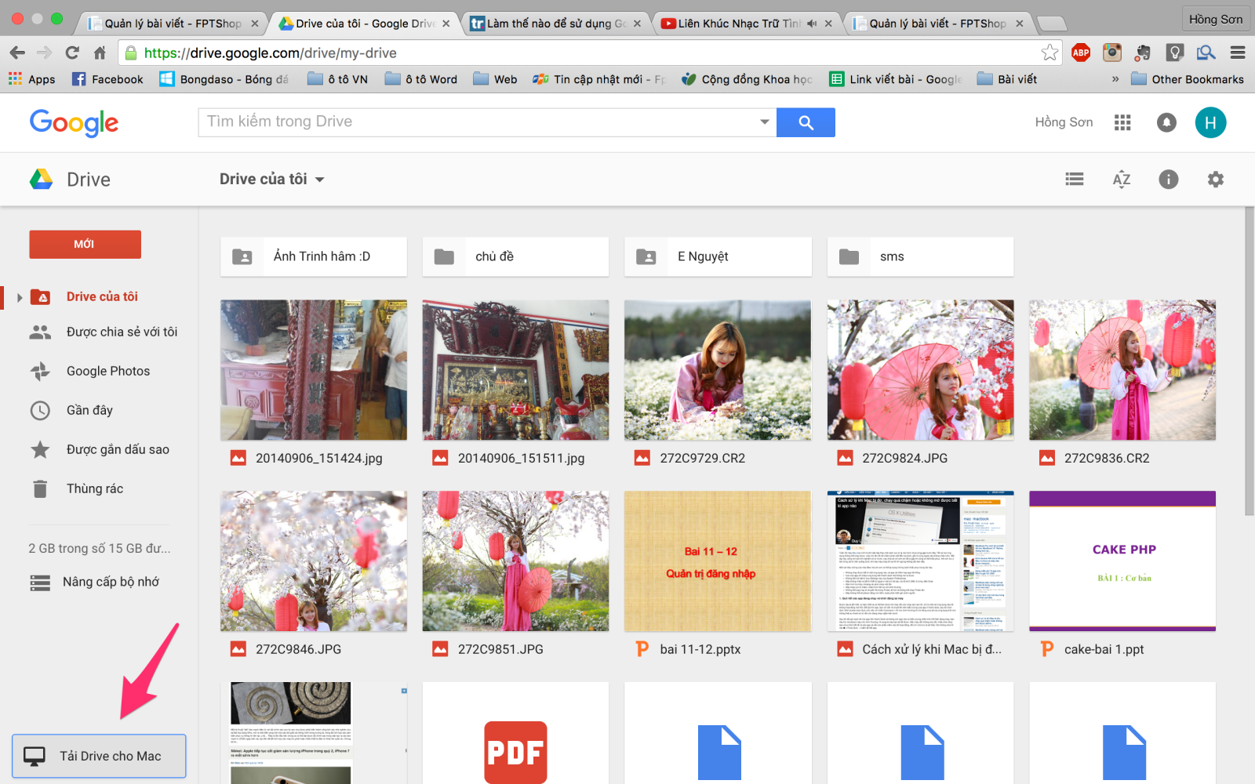Switch to list view
Screen dimensions: 1255x784
[x=1074, y=179]
